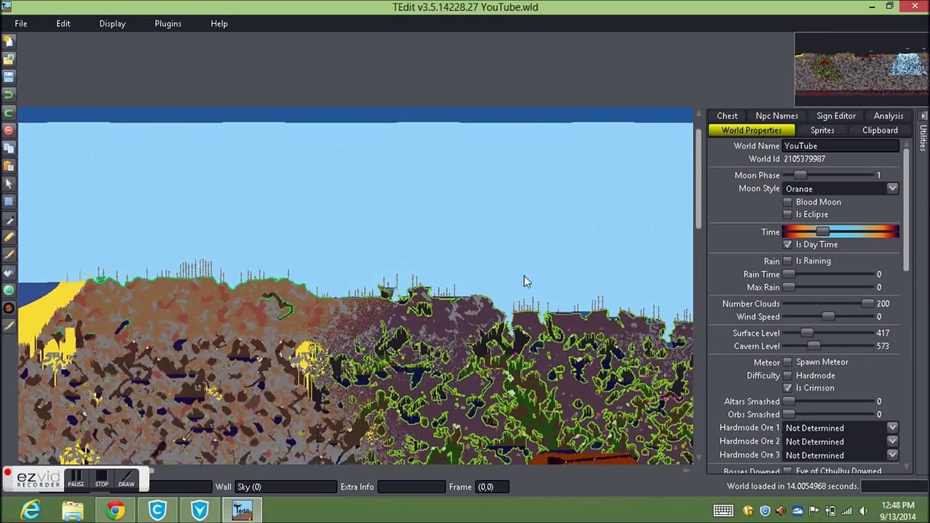This screenshot has height=523, width=930.
Task: Save the world with the floppy icon
Action: [x=9, y=76]
